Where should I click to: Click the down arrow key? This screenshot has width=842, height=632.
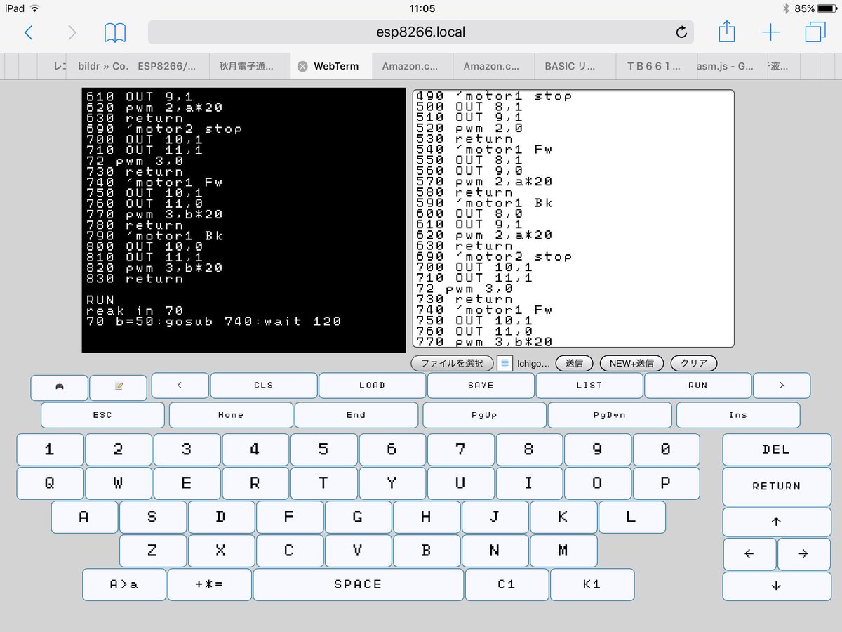click(x=776, y=586)
